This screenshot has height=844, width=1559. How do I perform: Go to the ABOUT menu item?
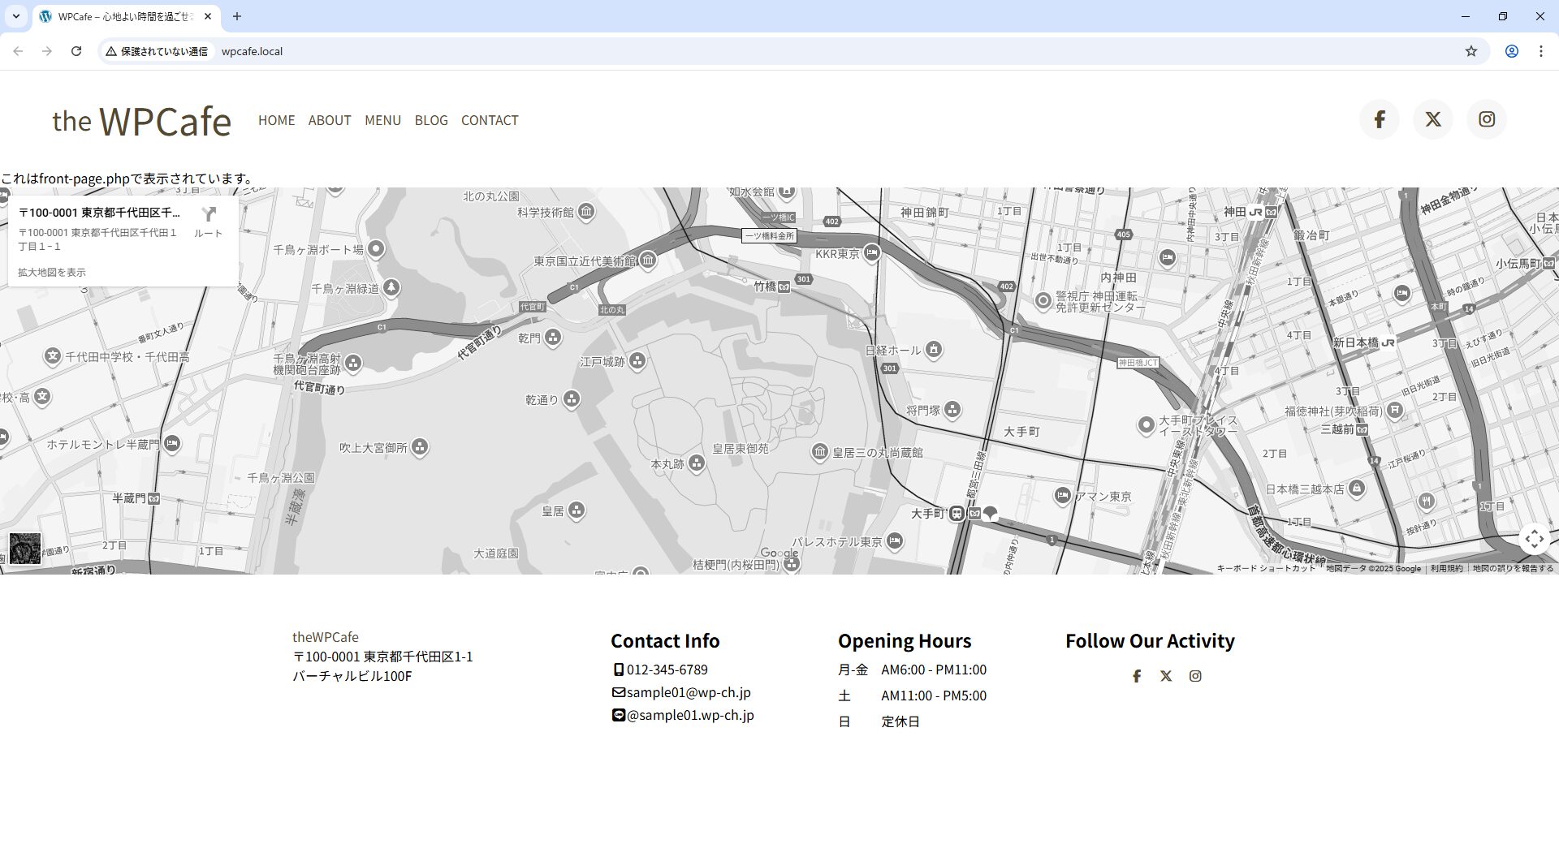[x=329, y=120]
